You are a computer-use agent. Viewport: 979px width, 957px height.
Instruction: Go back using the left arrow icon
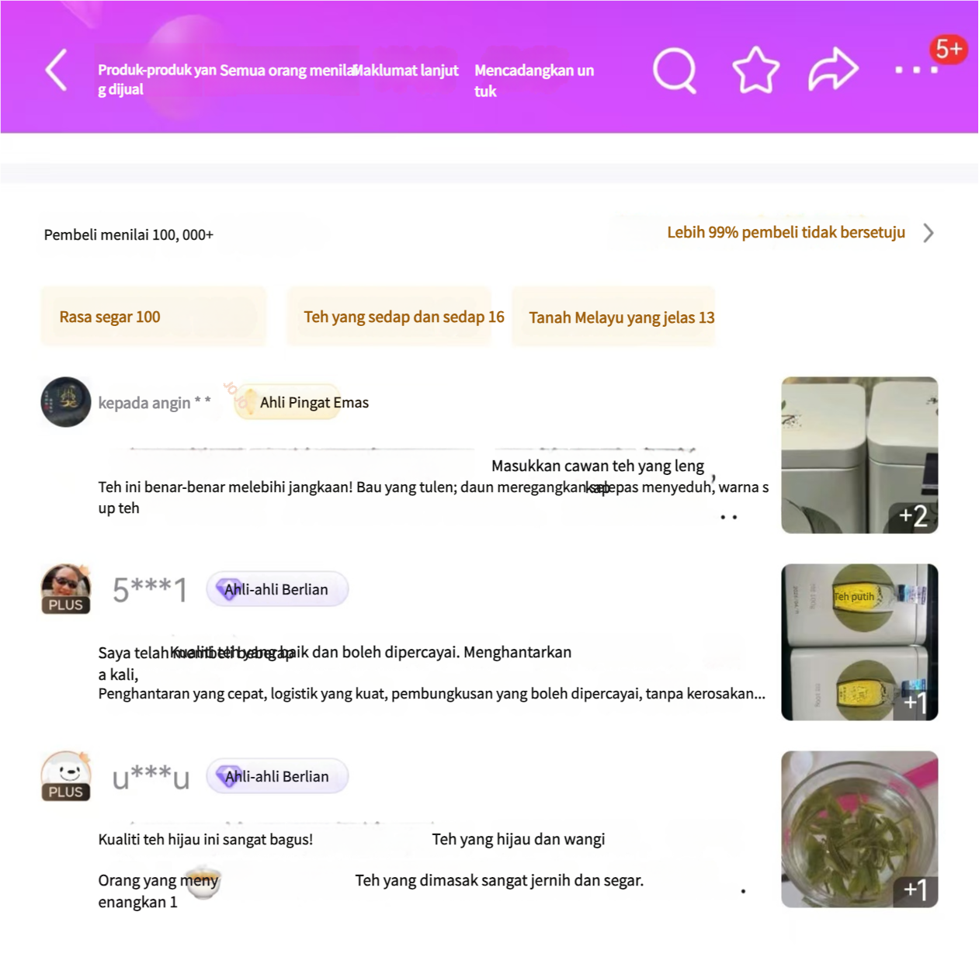tap(57, 71)
